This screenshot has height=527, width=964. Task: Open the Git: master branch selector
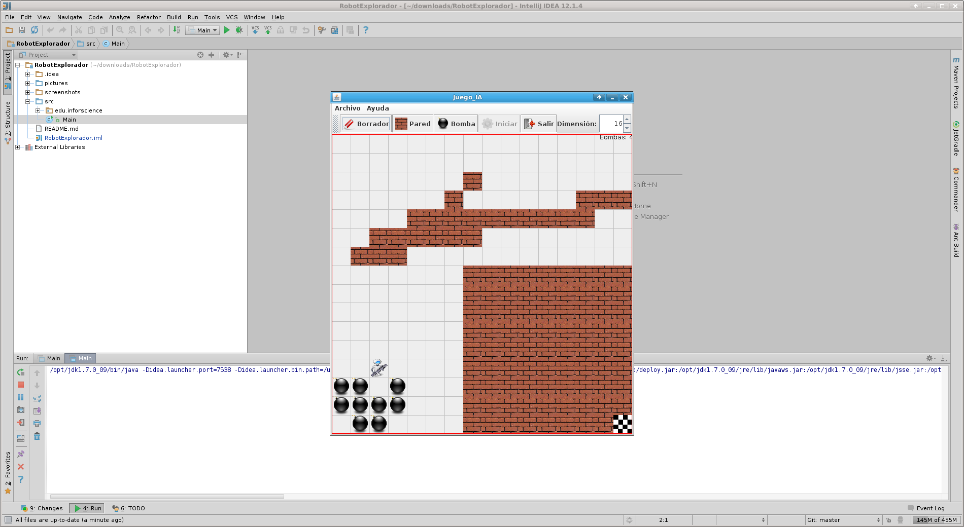[843, 520]
